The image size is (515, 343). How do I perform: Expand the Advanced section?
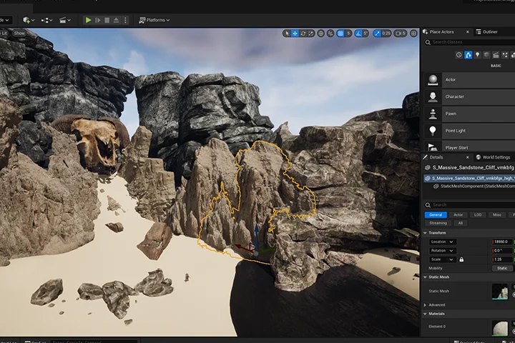point(425,305)
